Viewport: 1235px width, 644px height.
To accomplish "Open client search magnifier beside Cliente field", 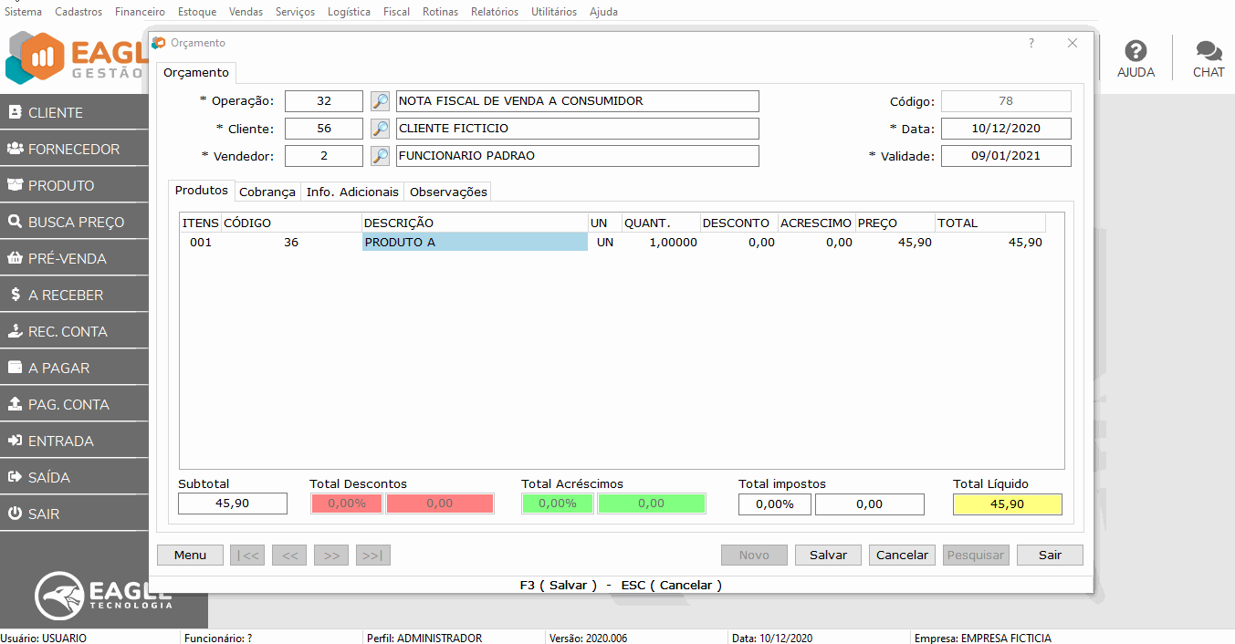I will tap(380, 129).
